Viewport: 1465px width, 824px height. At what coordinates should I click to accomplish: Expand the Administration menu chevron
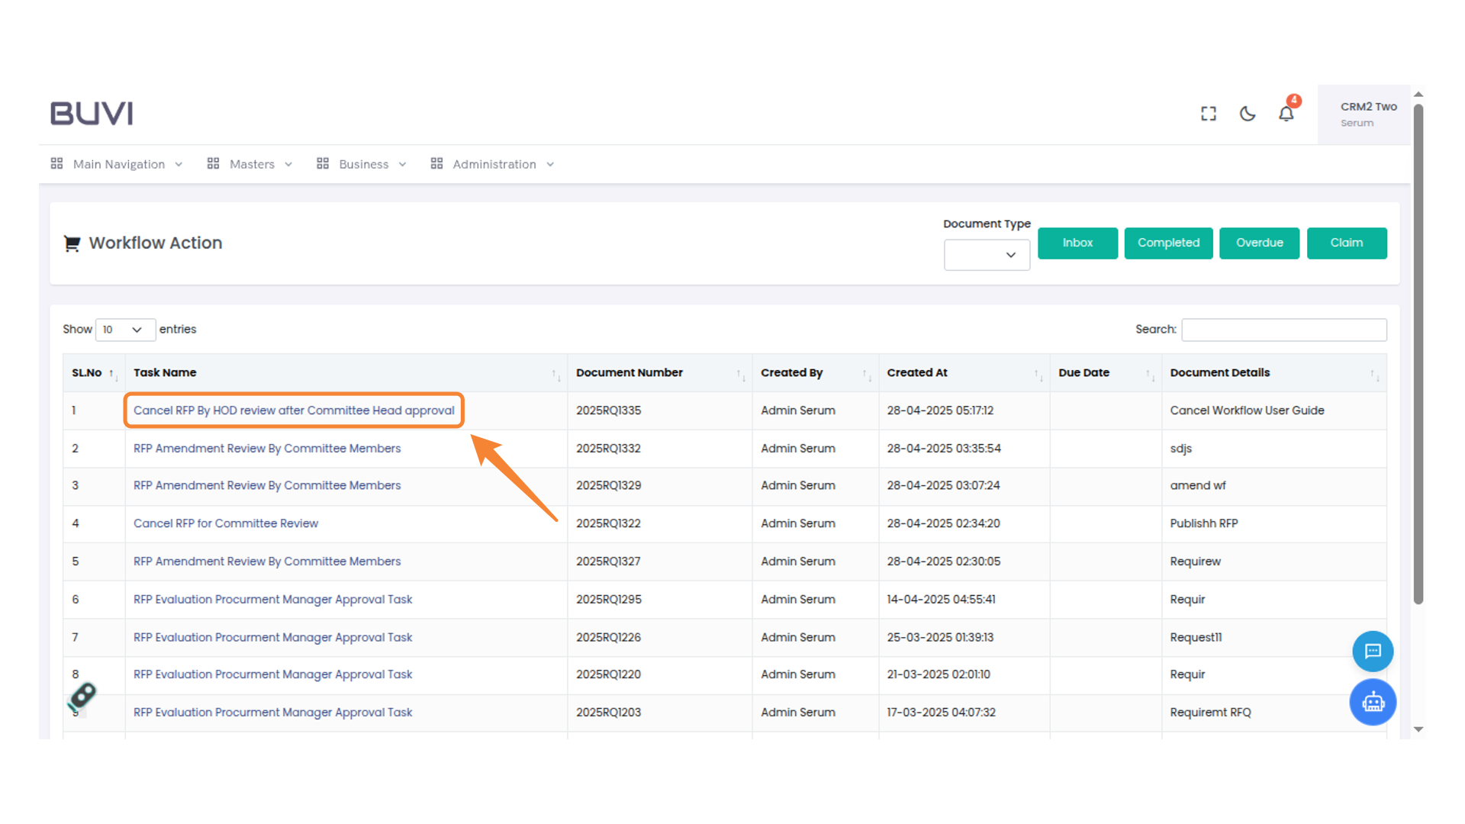pos(550,165)
